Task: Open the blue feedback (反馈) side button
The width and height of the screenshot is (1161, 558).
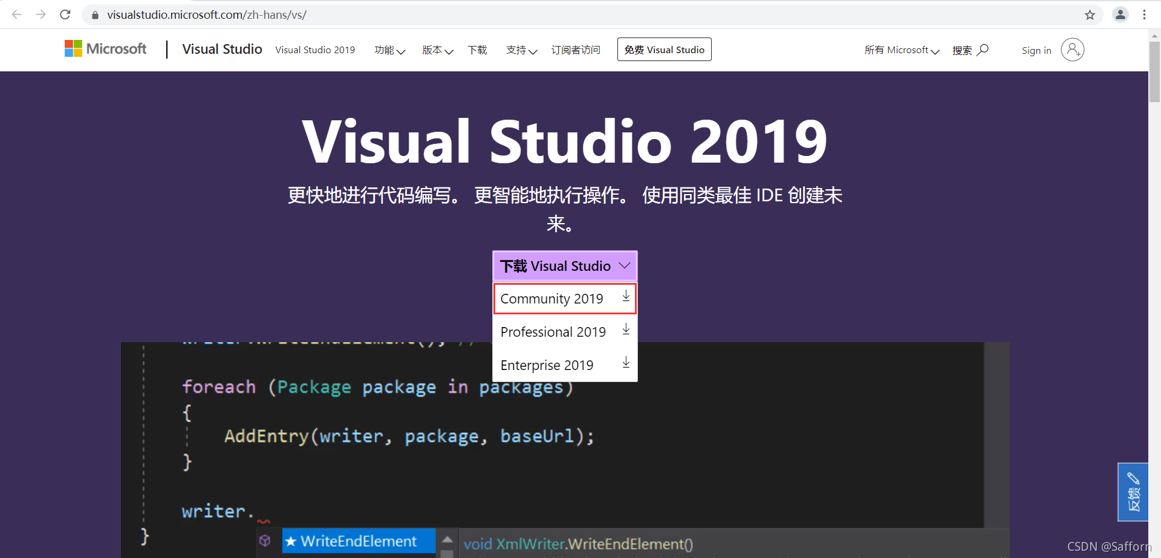Action: 1133,492
